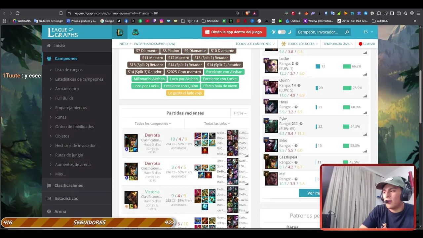
Task: Open Arena in the sidebar
Action: pyautogui.click(x=77, y=212)
